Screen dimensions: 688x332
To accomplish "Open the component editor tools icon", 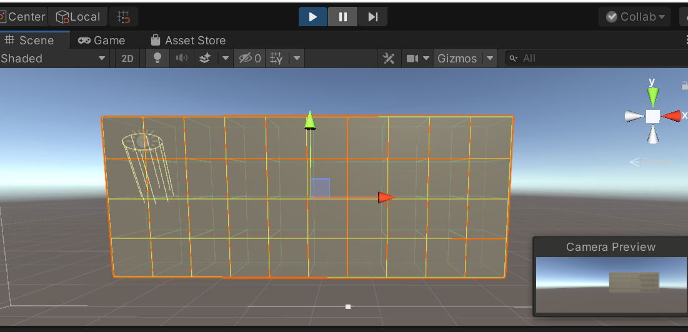I will pyautogui.click(x=389, y=58).
